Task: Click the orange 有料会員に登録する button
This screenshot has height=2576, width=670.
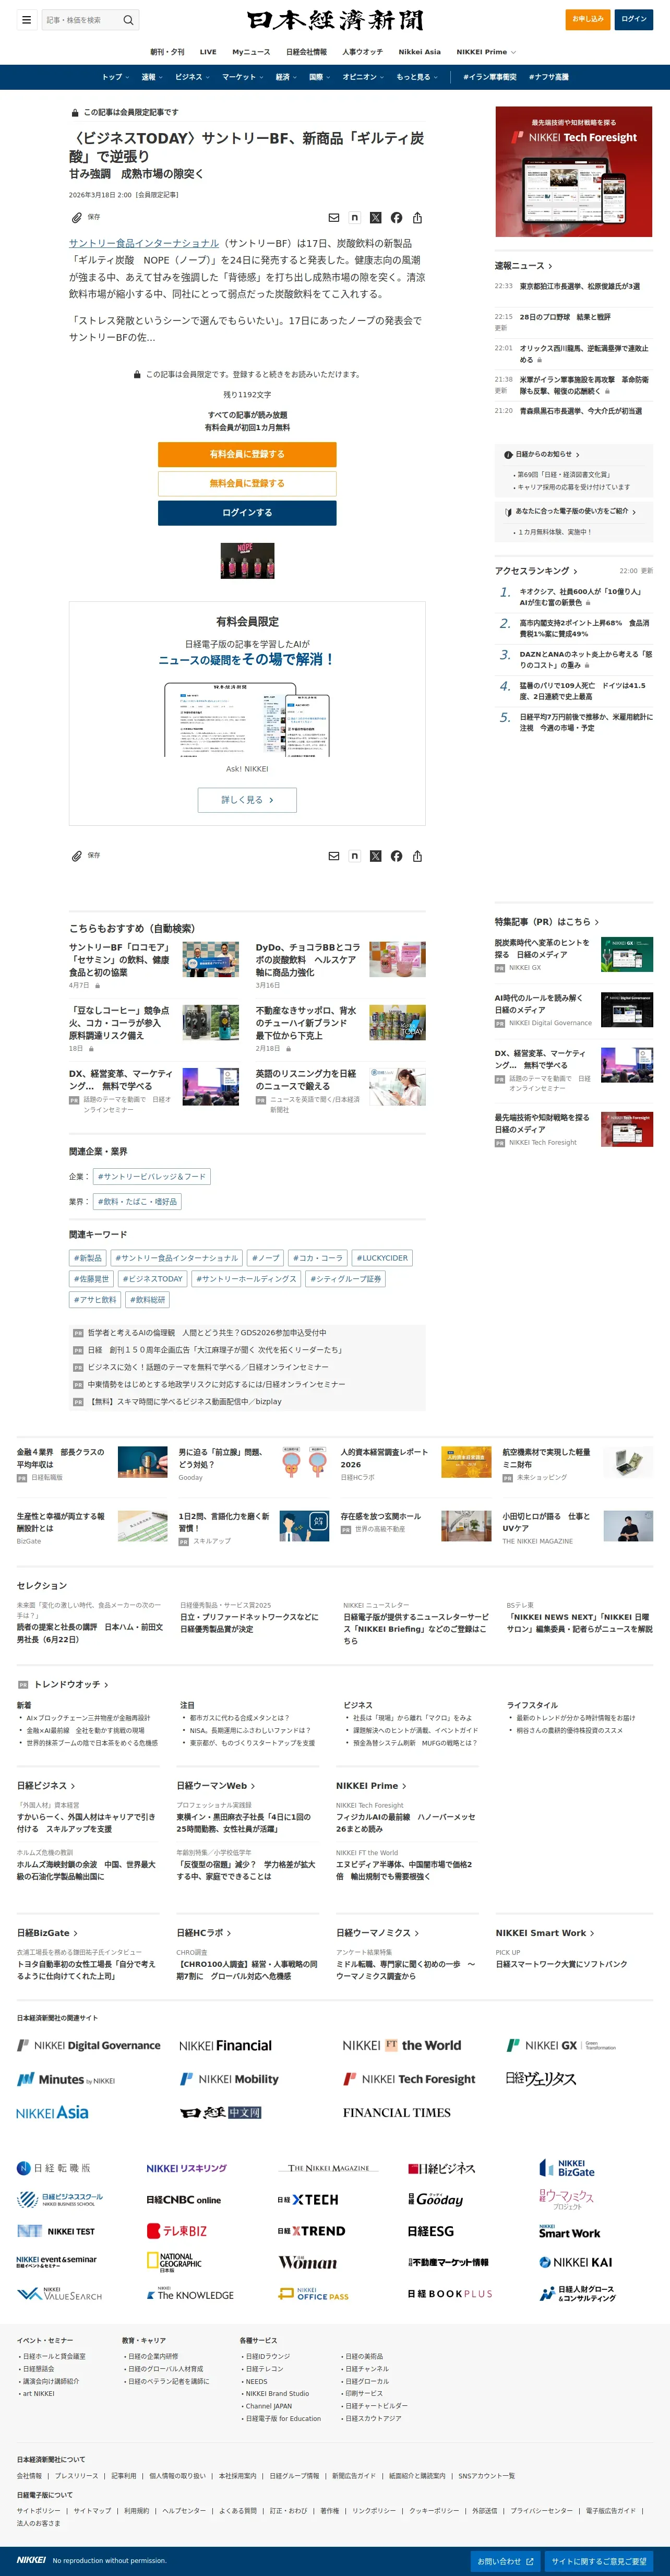Action: pyautogui.click(x=247, y=454)
